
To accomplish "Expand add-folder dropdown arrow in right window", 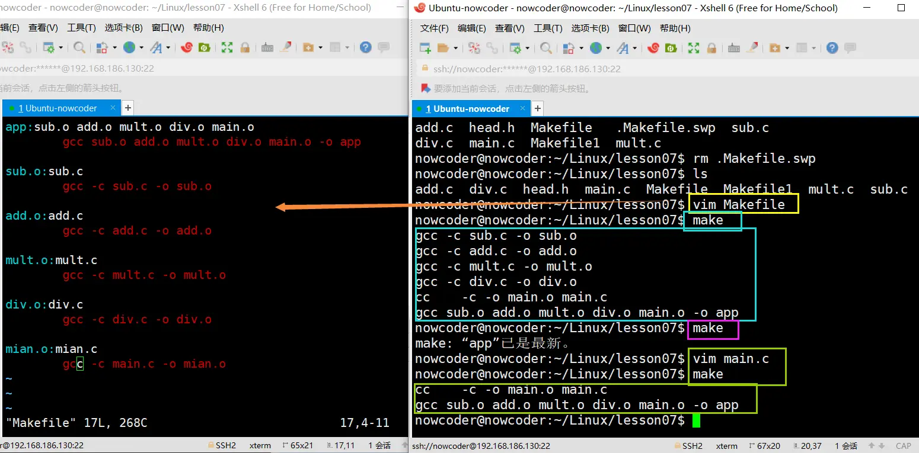I will (787, 48).
